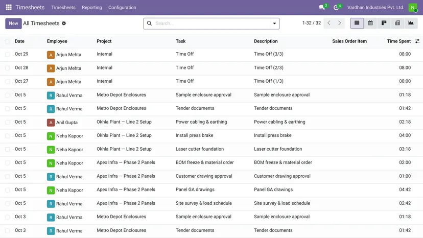
Task: Click Arjun Mehta avatar on Oct 28 row
Action: coord(51,68)
